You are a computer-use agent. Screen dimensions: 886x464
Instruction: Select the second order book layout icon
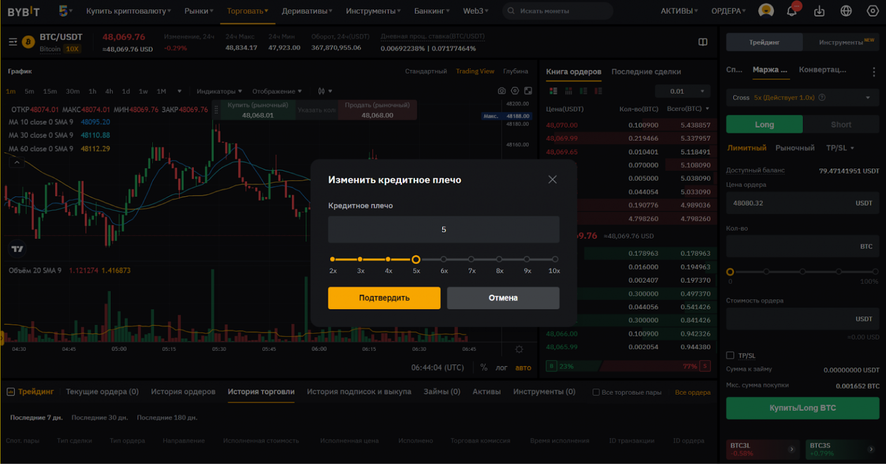tap(568, 91)
